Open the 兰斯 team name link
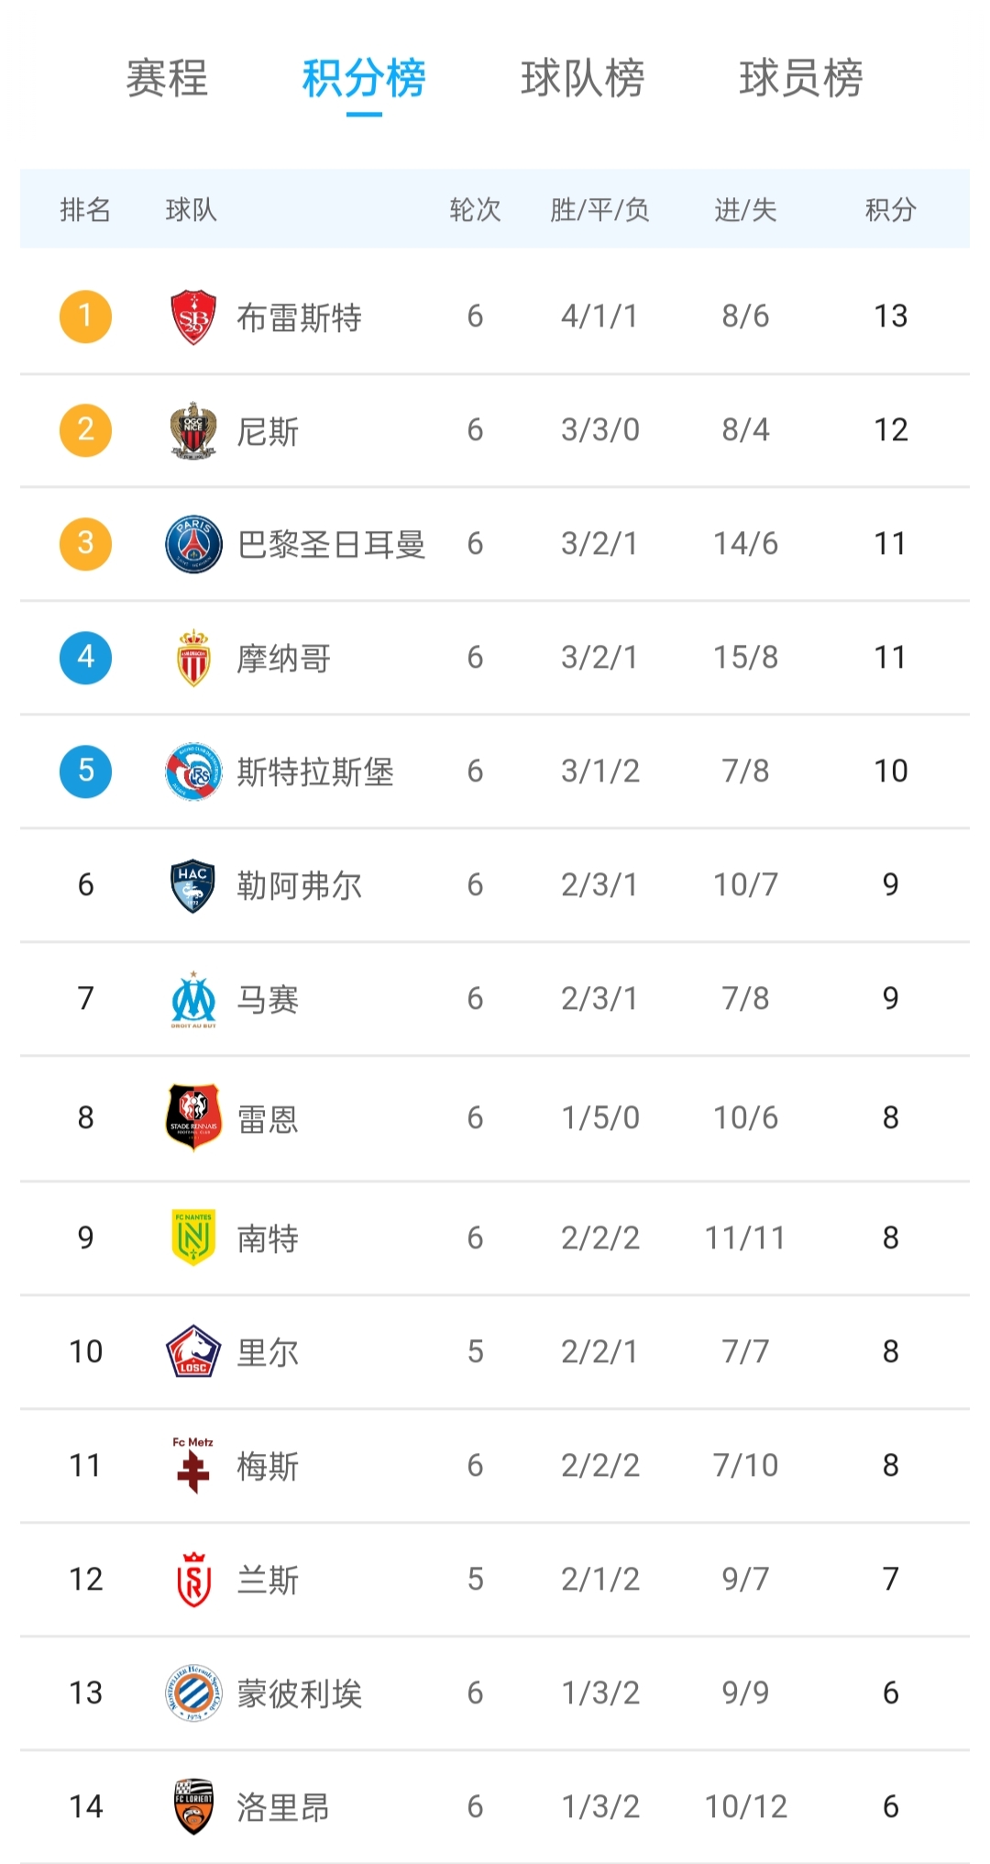Image resolution: width=990 pixels, height=1864 pixels. tap(268, 1580)
